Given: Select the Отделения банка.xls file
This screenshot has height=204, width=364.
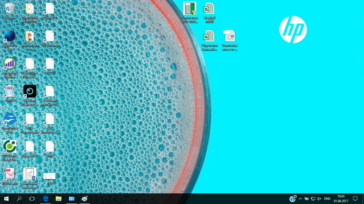Looking at the screenshot, I should coord(210,36).
